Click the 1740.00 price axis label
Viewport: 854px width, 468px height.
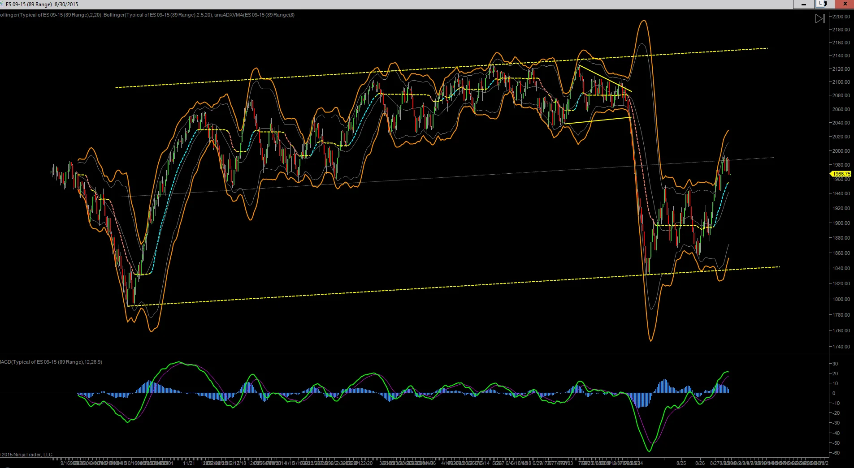click(x=841, y=347)
